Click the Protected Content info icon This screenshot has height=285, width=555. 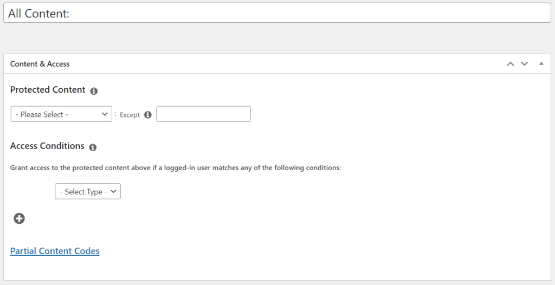pyautogui.click(x=94, y=91)
